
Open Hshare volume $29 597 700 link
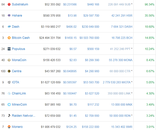(91, 15)
